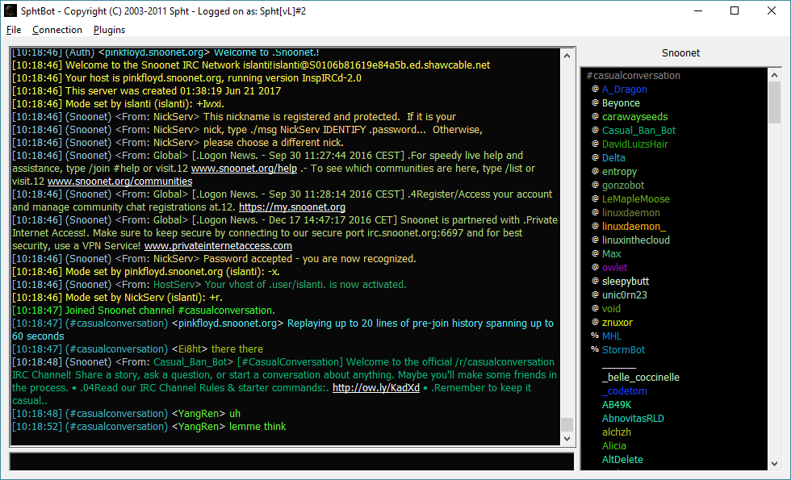Image resolution: width=791 pixels, height=480 pixels.
Task: Select user linuxdaemon_ with trailing underscore
Action: point(634,227)
